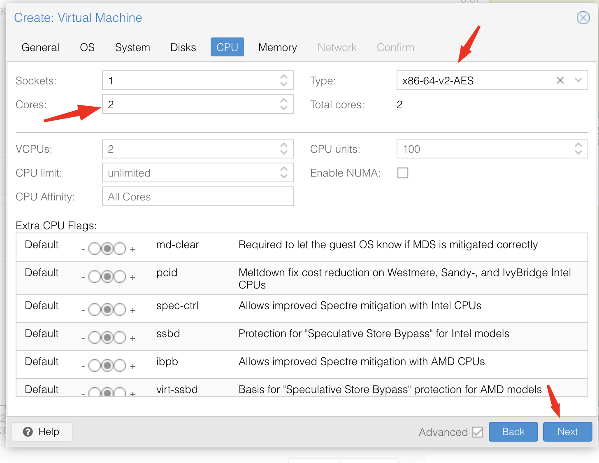Turn on the md-clear CPU flag
Image resolution: width=599 pixels, height=463 pixels.
[x=120, y=249]
